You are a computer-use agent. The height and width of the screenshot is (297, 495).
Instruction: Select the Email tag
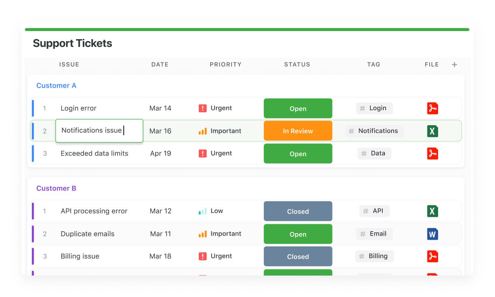click(x=374, y=234)
